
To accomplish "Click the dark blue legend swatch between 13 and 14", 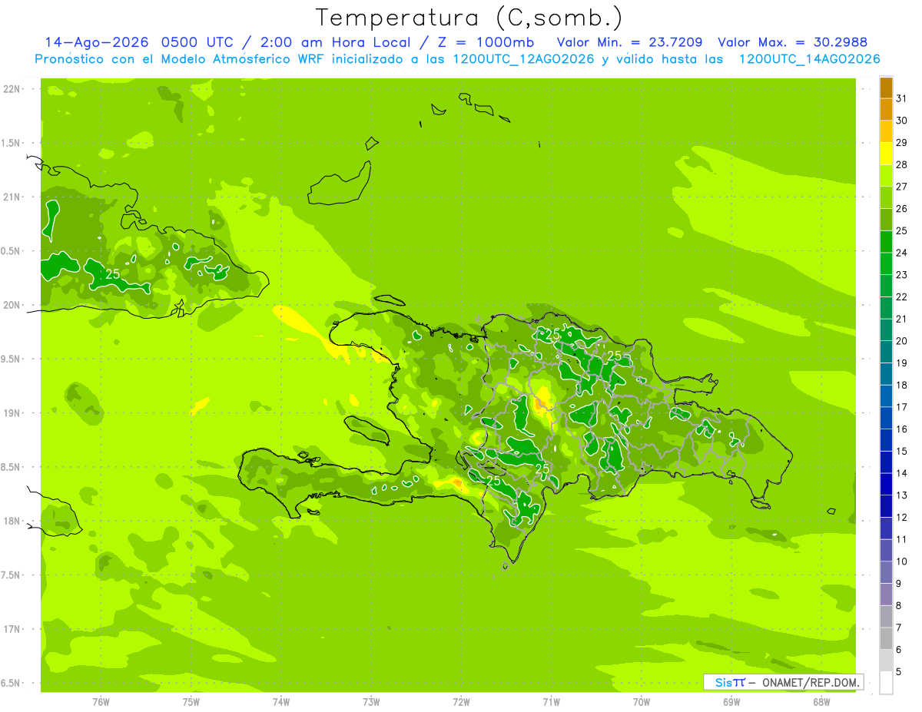I will point(886,485).
